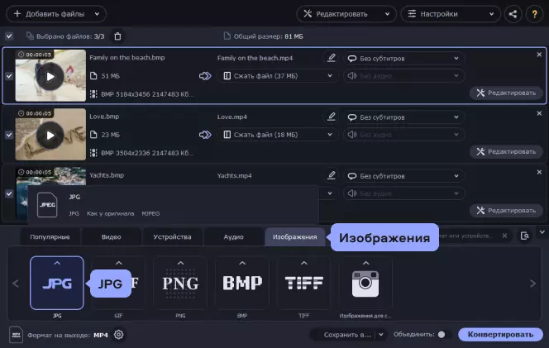Switch to the Устройства tab
The width and height of the screenshot is (549, 348).
(172, 237)
